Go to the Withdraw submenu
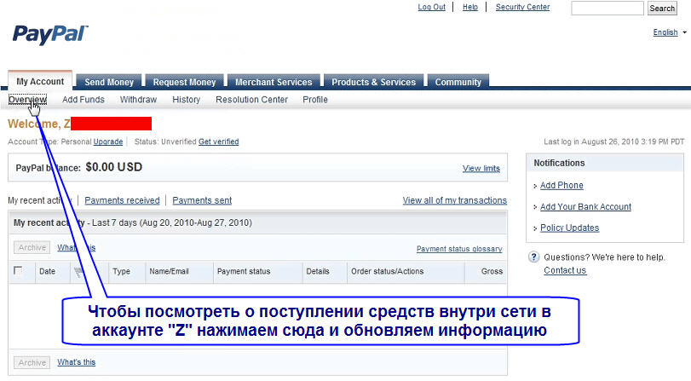This screenshot has width=691, height=381. pyautogui.click(x=138, y=100)
